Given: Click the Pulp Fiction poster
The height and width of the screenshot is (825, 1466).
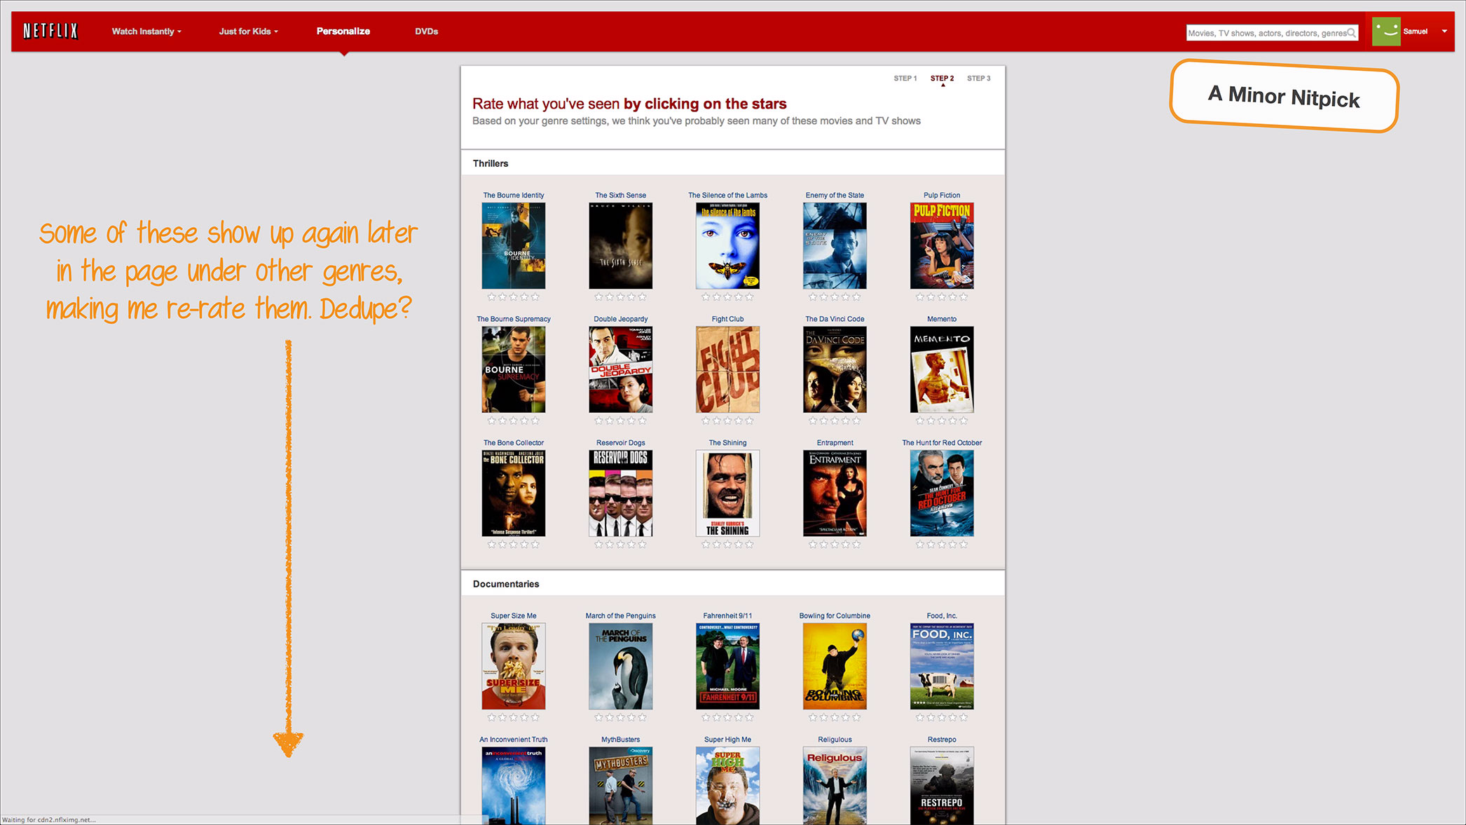Looking at the screenshot, I should 942,246.
